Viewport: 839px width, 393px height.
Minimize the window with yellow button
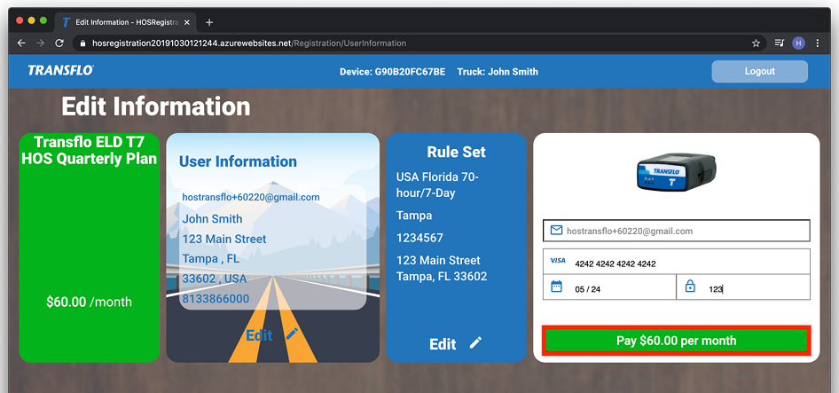tap(32, 20)
